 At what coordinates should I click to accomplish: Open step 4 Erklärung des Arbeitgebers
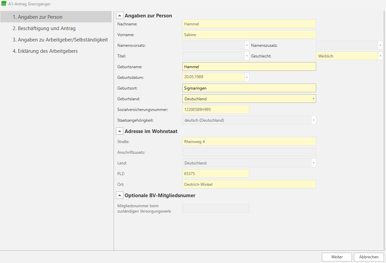pyautogui.click(x=45, y=51)
